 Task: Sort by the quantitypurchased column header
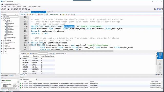click(48, 56)
